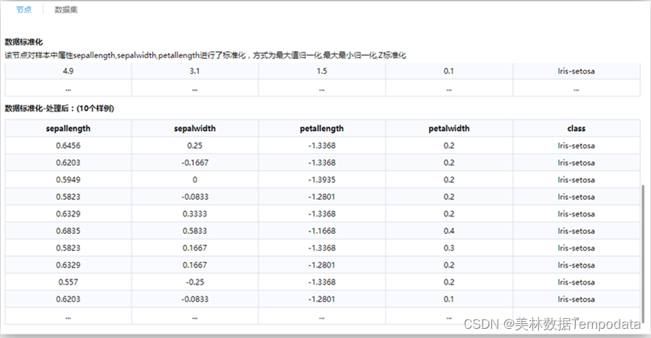This screenshot has height=338, width=651.
Task: Click Iris-setosa in the 0.6456 row
Action: pyautogui.click(x=576, y=146)
